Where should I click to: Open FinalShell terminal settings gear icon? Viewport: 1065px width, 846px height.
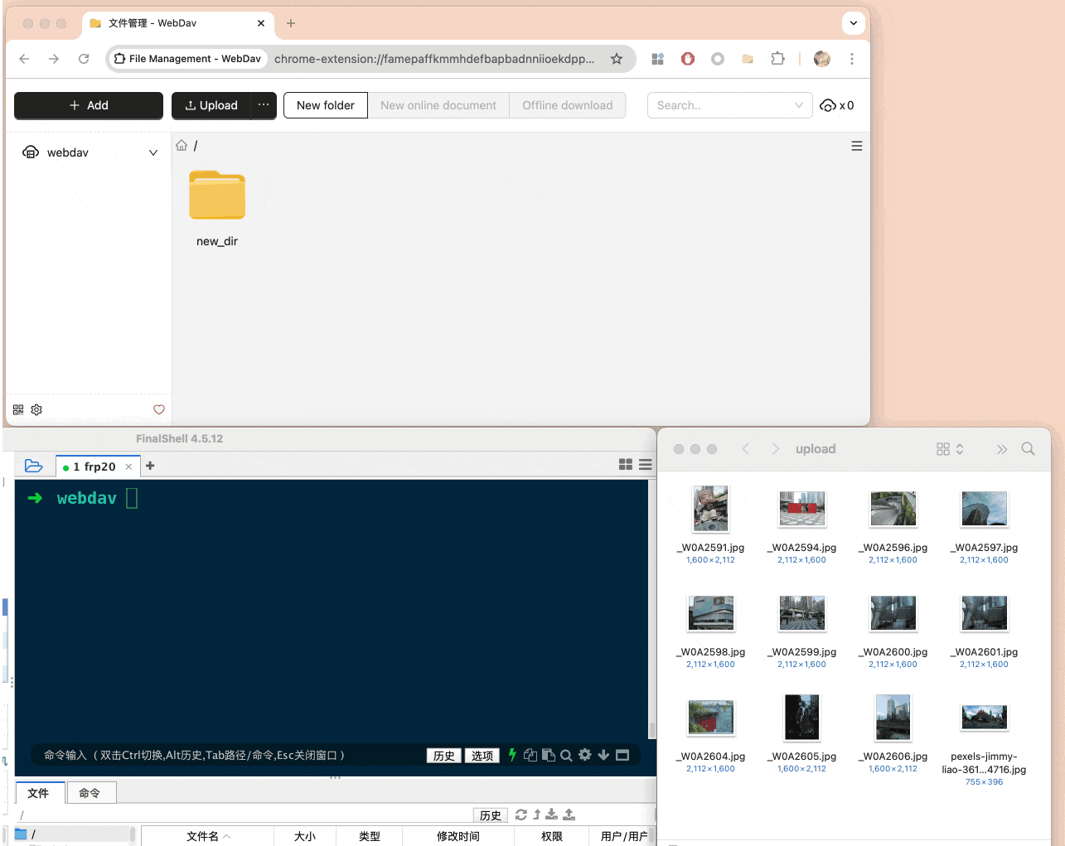point(585,755)
